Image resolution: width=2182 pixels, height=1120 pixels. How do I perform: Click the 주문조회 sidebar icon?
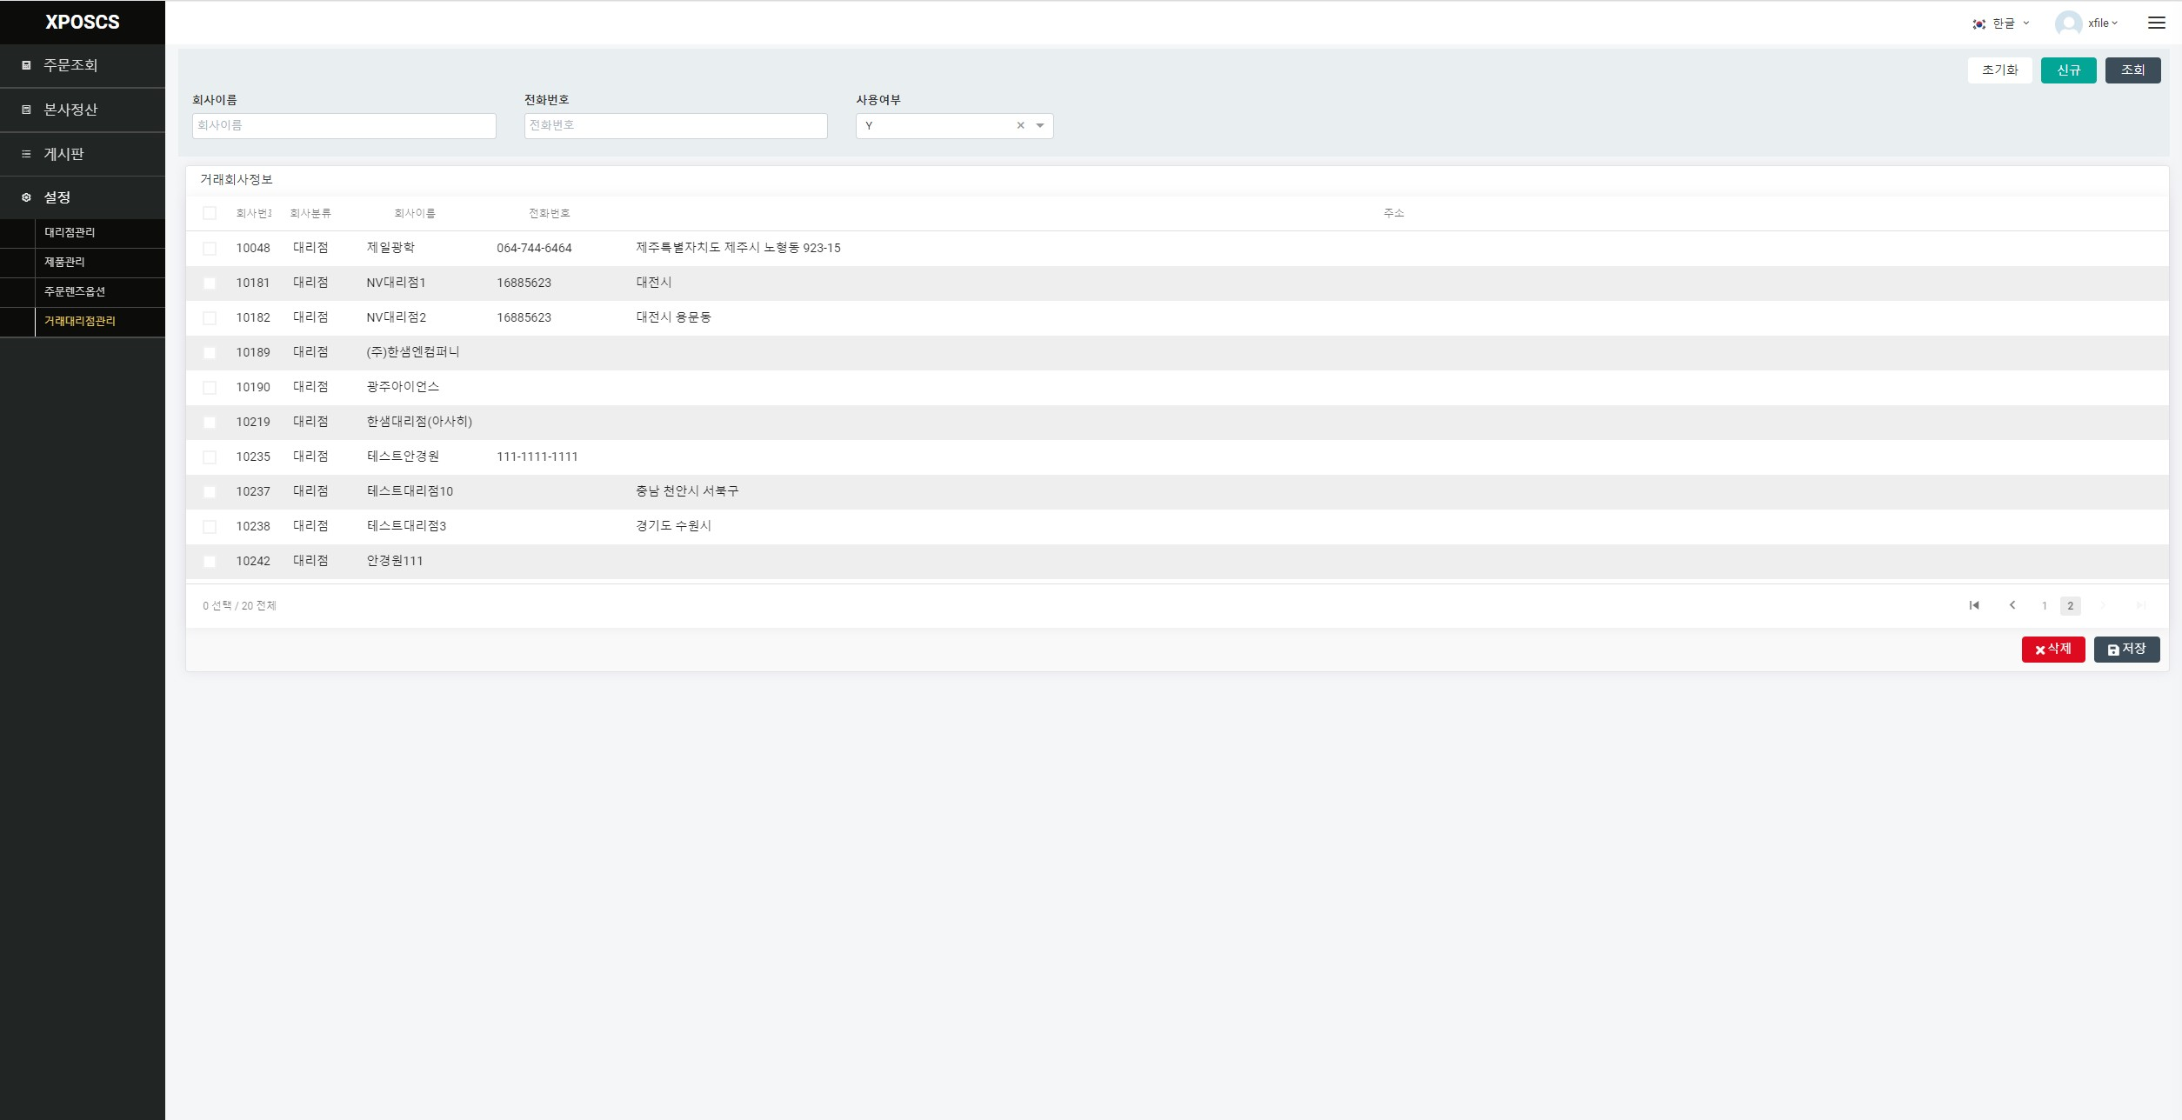pos(26,65)
